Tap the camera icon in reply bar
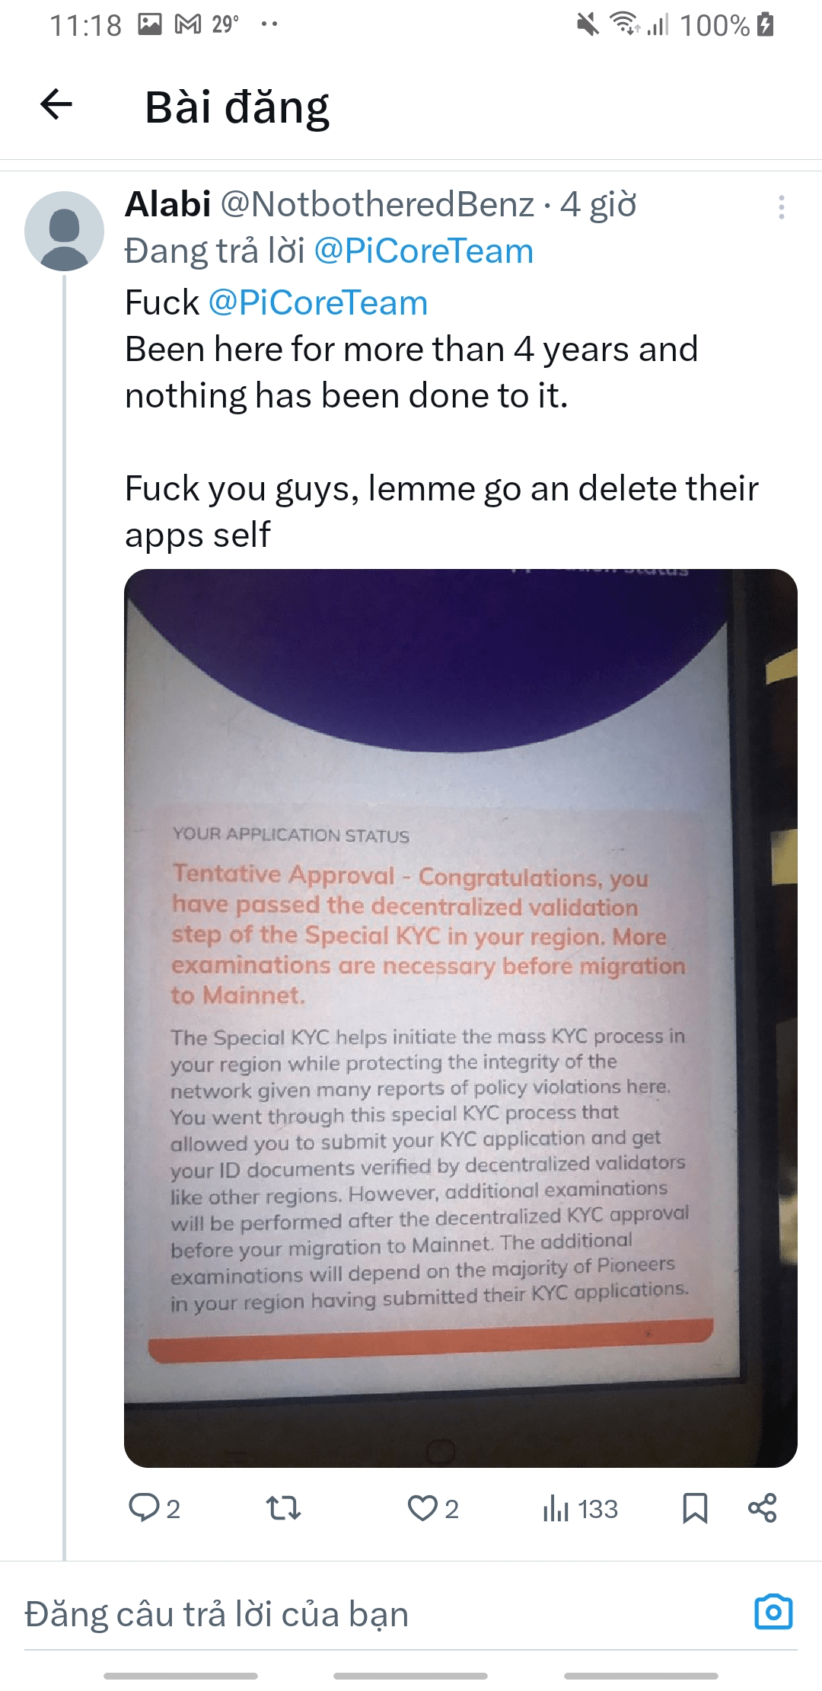 point(773,1612)
